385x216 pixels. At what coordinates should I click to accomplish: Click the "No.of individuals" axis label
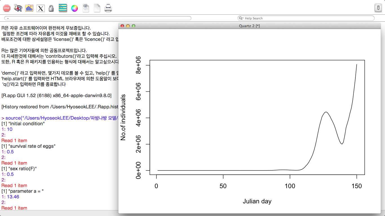click(123, 117)
